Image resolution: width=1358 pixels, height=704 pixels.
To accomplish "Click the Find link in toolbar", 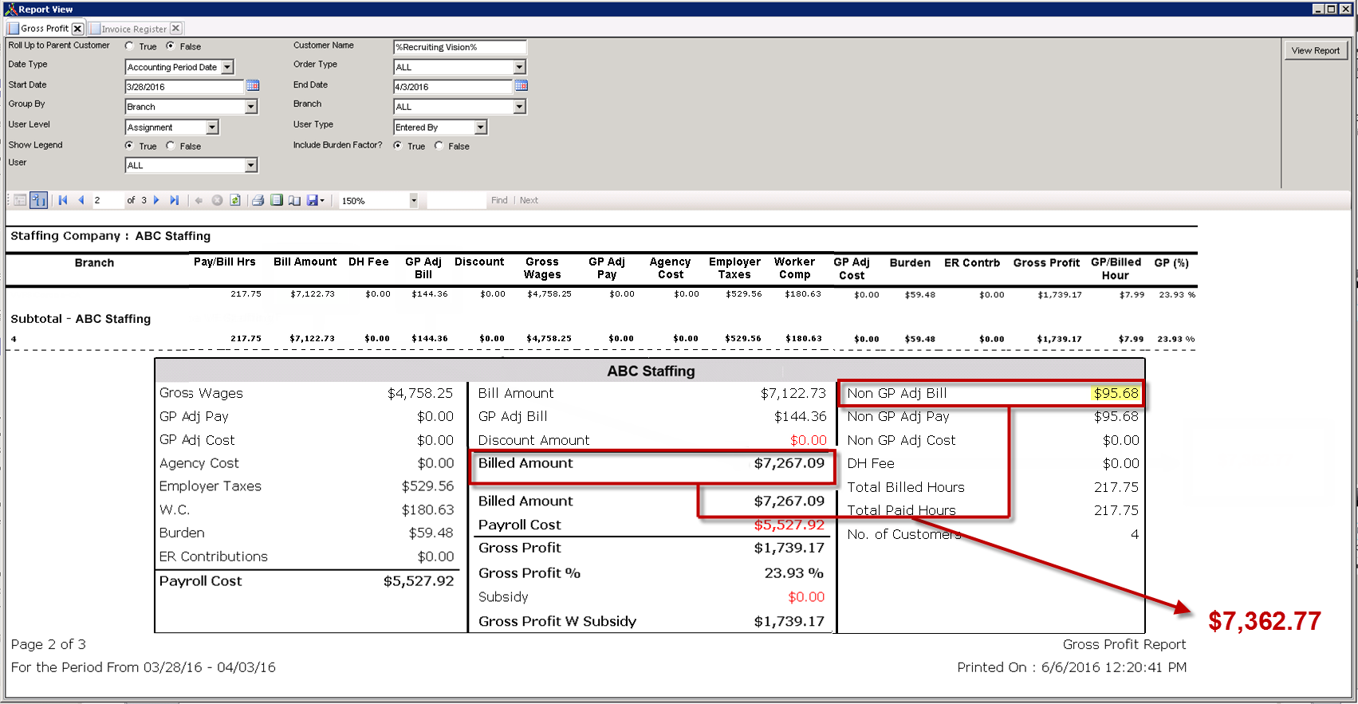I will (499, 200).
